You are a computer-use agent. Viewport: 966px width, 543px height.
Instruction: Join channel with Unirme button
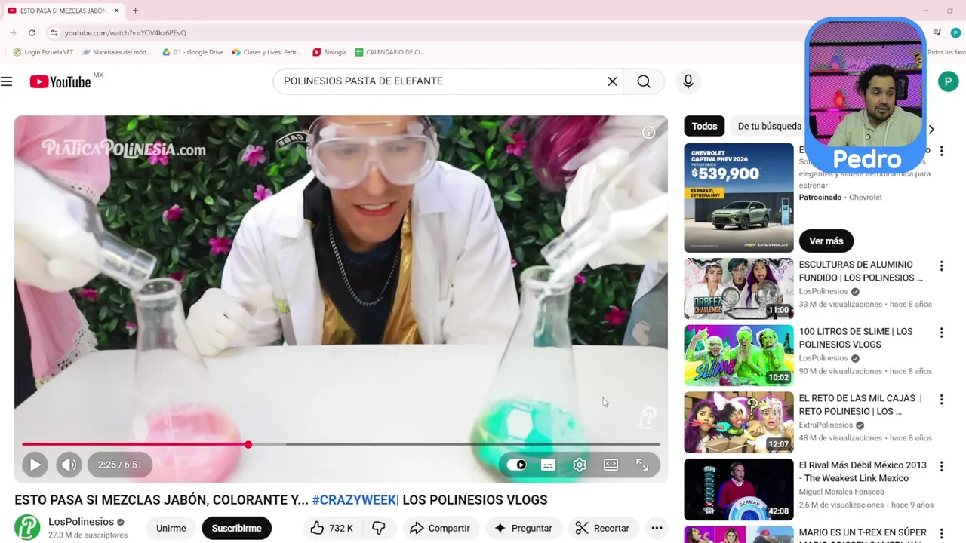click(171, 528)
